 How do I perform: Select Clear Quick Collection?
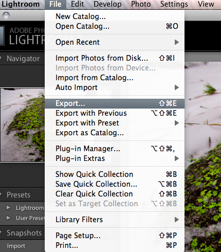[115, 194]
